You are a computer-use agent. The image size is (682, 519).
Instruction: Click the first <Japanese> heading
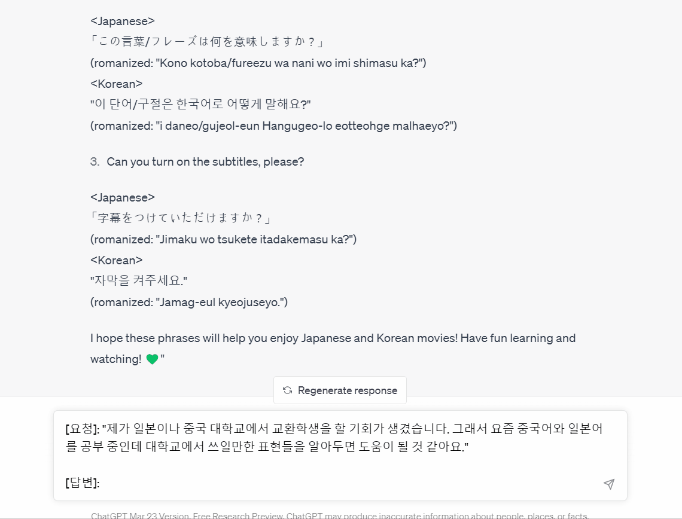[x=123, y=21]
